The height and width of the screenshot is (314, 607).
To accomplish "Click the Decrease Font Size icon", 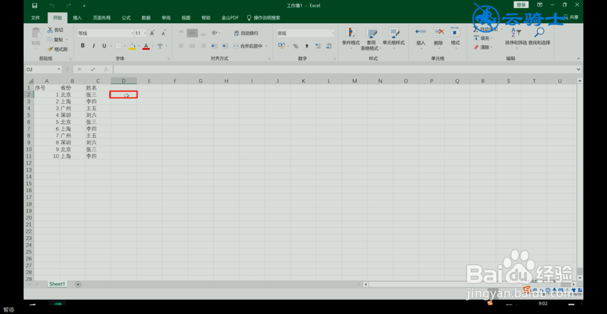I will pyautogui.click(x=163, y=33).
